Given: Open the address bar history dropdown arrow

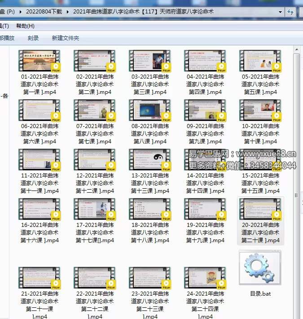Looking at the screenshot, I should point(280,12).
